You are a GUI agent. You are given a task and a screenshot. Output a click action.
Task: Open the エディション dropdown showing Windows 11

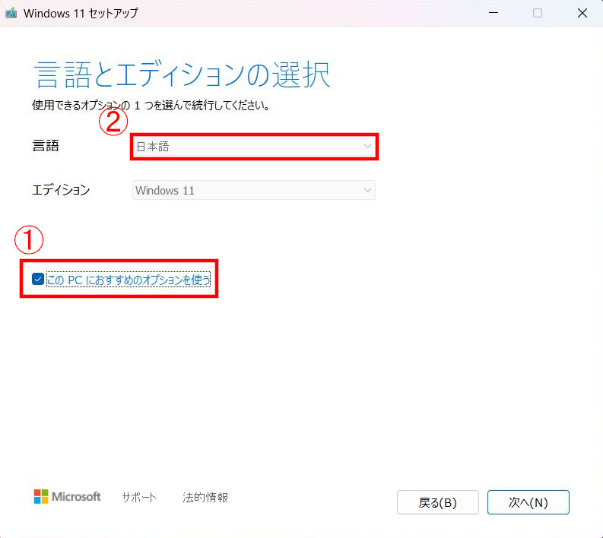pyautogui.click(x=254, y=190)
